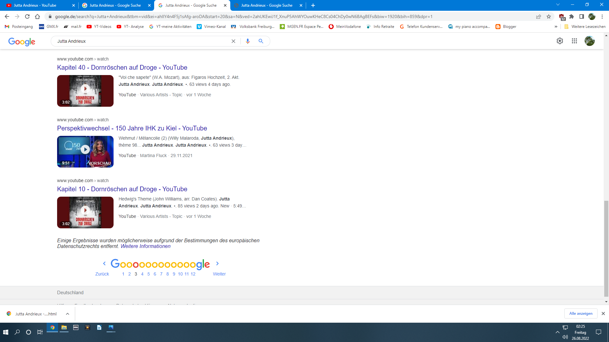Open Google settings gear icon
The height and width of the screenshot is (342, 609).
(560, 41)
